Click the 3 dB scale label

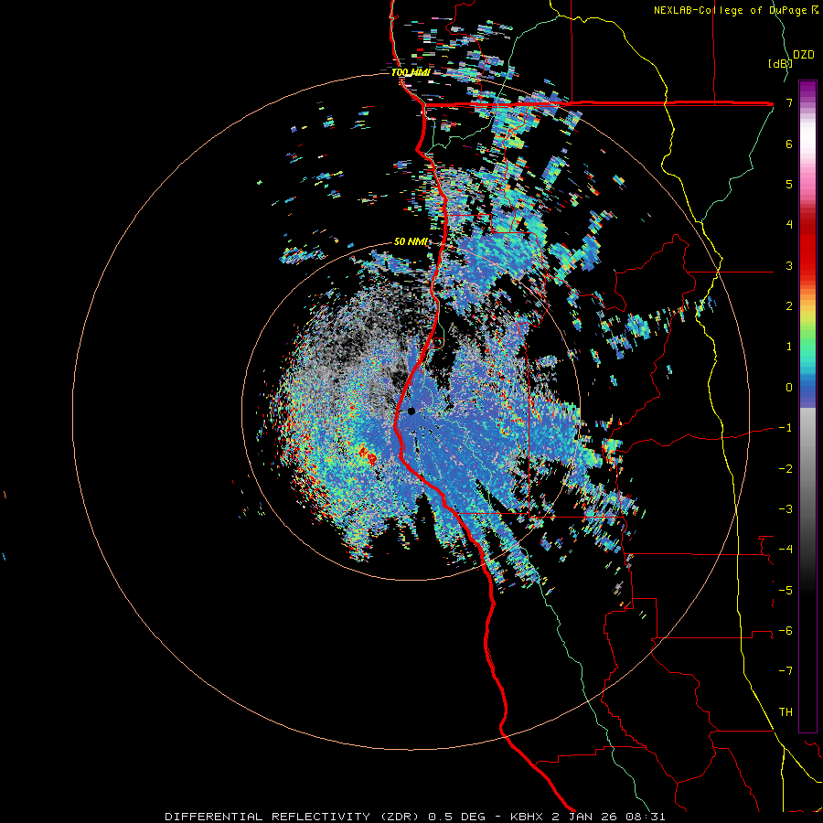[789, 265]
